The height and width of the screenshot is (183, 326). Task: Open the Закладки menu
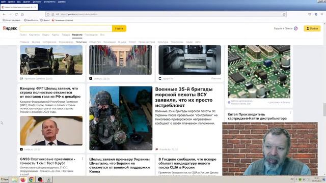[x=37, y=2]
